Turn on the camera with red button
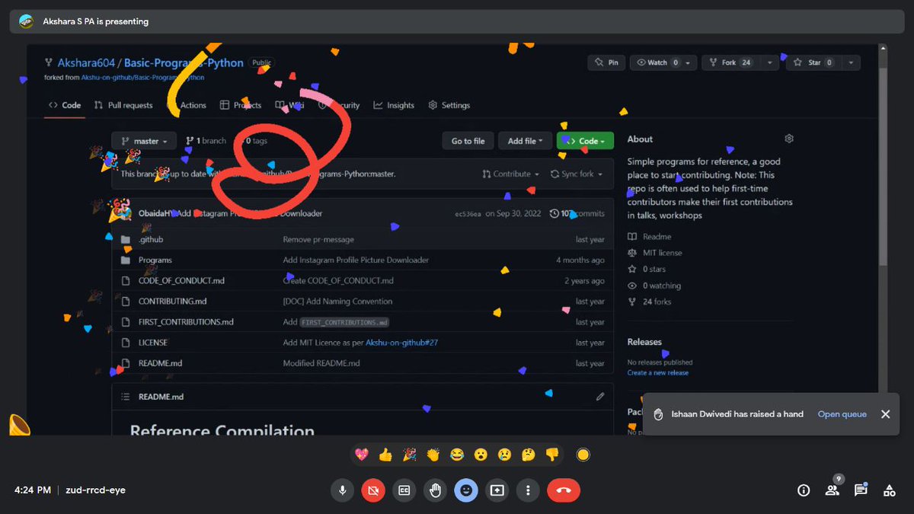The height and width of the screenshot is (514, 914). coord(373,490)
